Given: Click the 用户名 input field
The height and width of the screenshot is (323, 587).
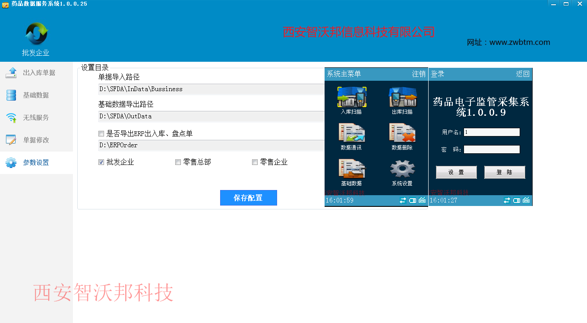Looking at the screenshot, I should (492, 132).
